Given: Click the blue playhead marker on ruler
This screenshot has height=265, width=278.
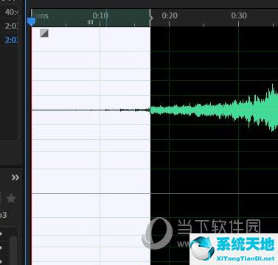Looking at the screenshot, I should click(x=31, y=21).
